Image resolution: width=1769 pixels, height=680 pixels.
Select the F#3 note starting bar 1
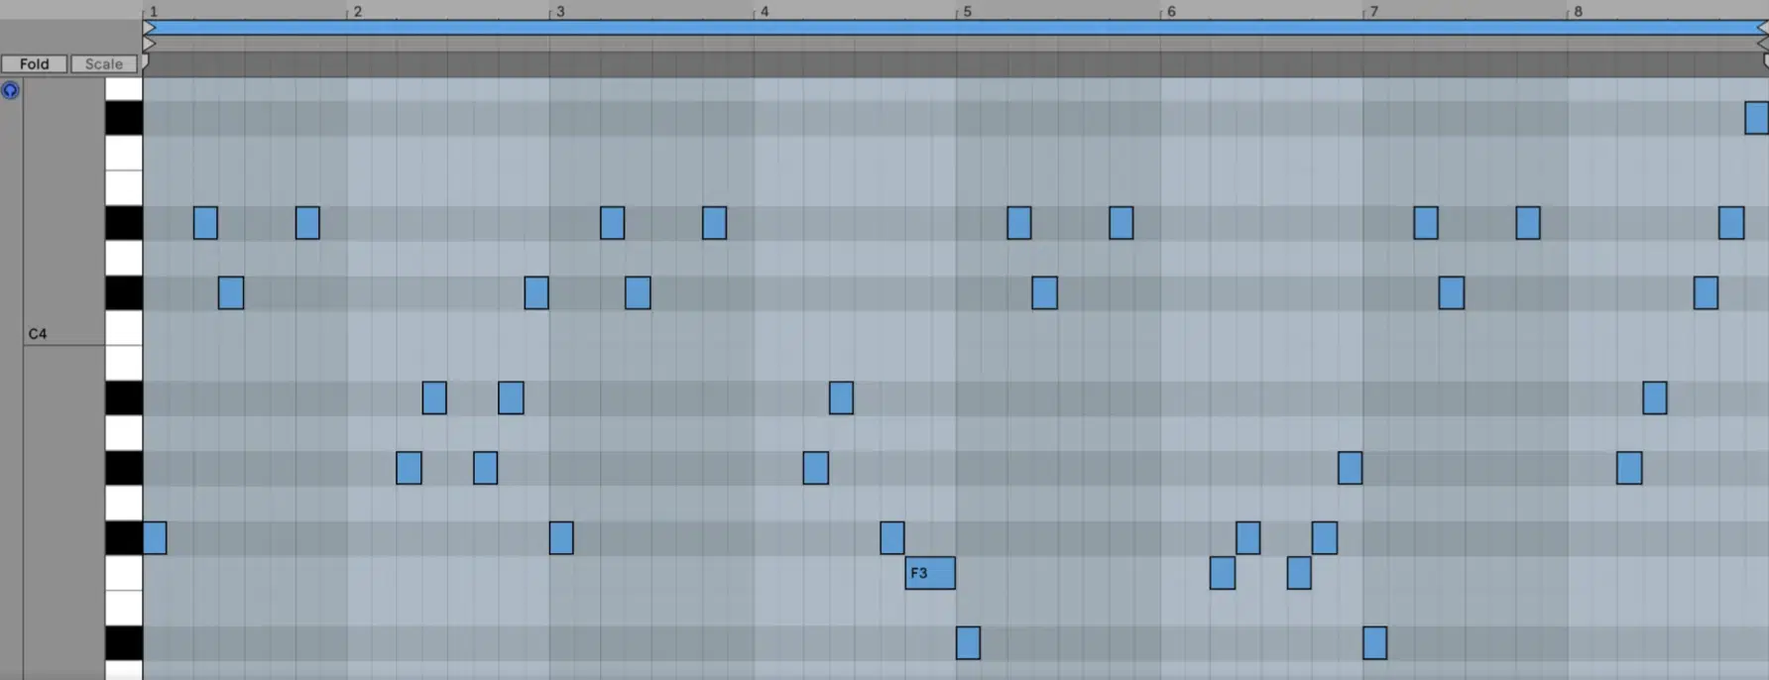(x=155, y=538)
